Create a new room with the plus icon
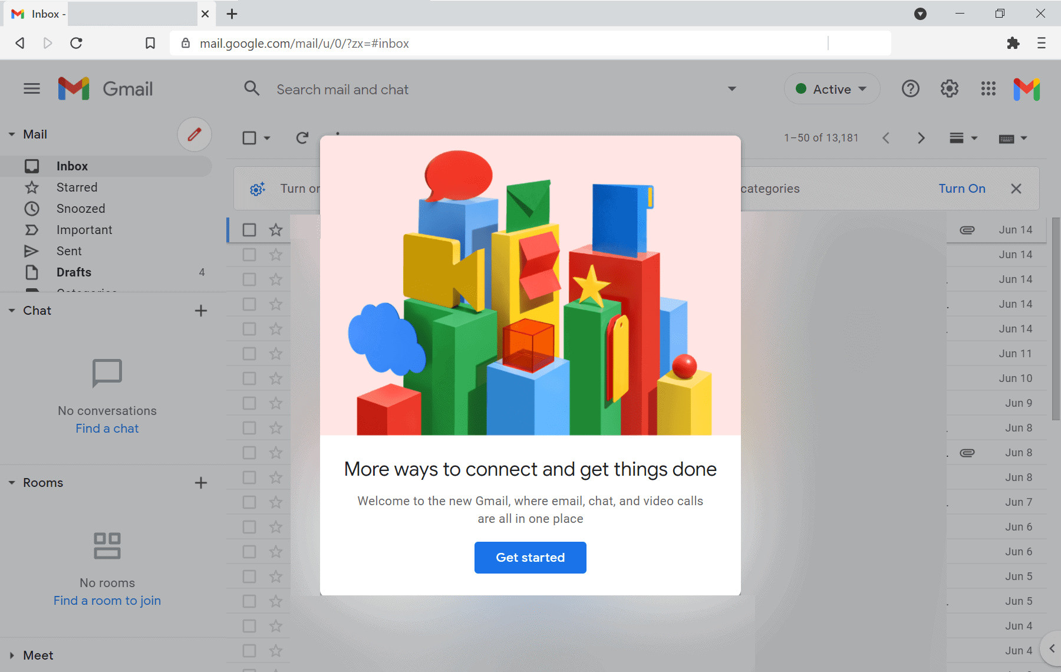 tap(201, 483)
